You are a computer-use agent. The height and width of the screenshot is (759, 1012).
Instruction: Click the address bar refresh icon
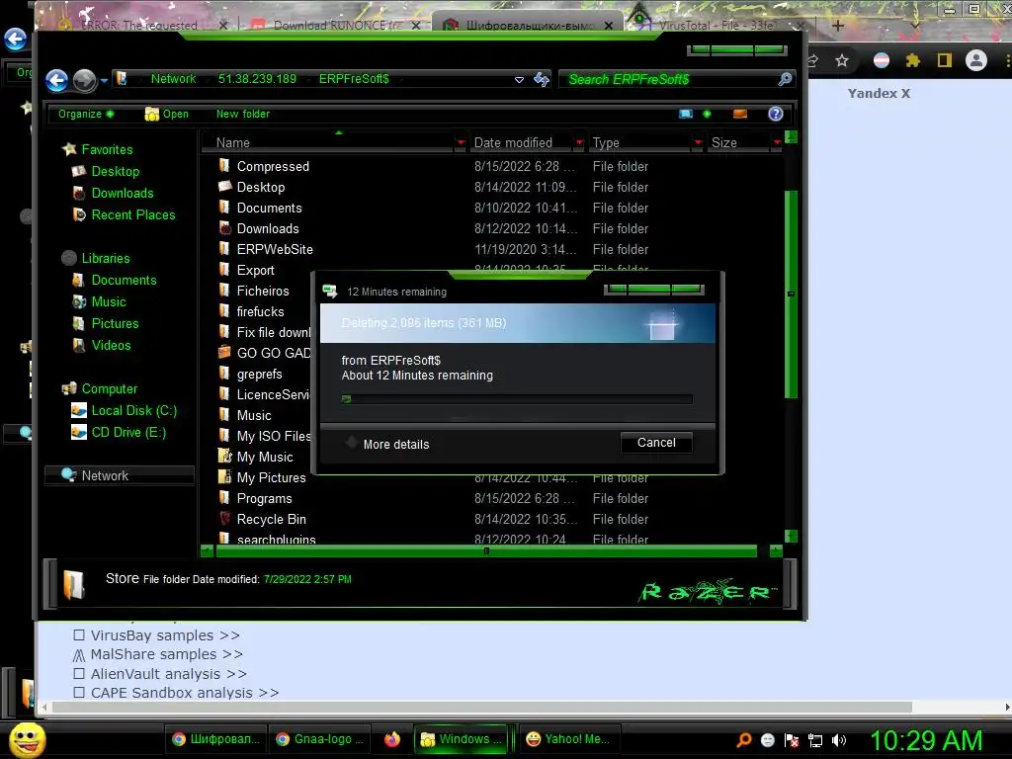(x=542, y=79)
